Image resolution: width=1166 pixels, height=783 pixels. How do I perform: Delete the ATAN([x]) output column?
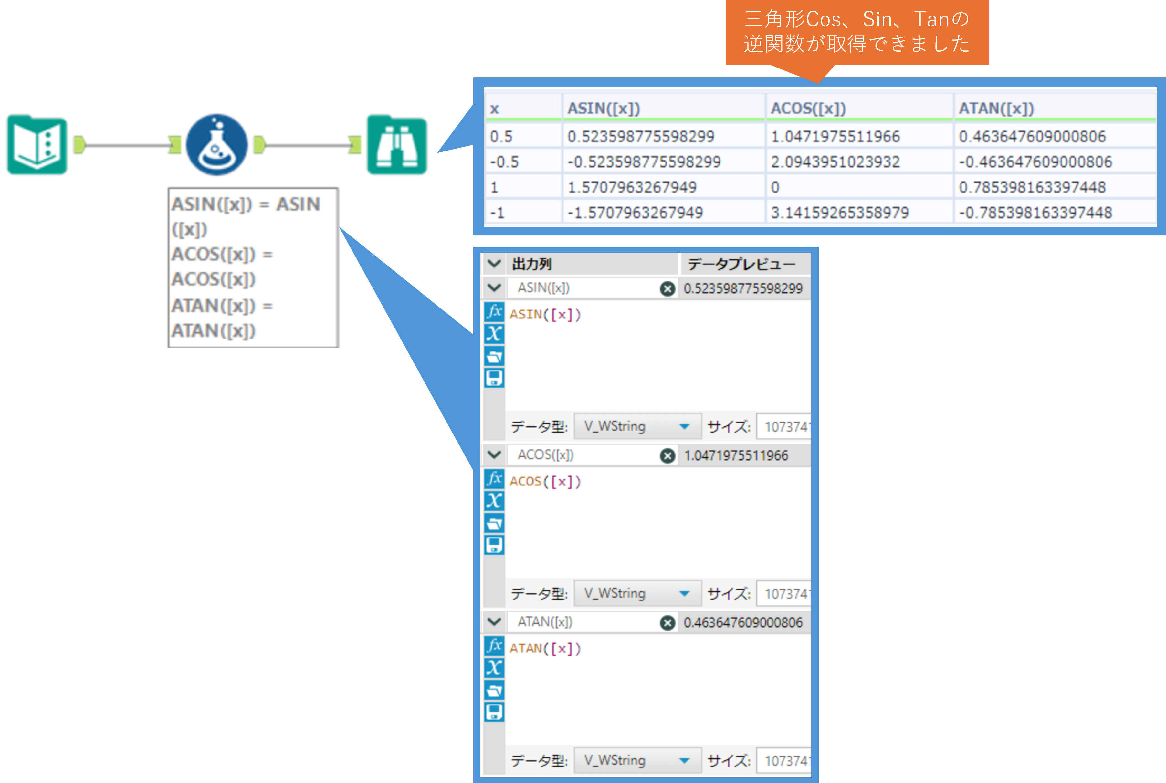(667, 623)
